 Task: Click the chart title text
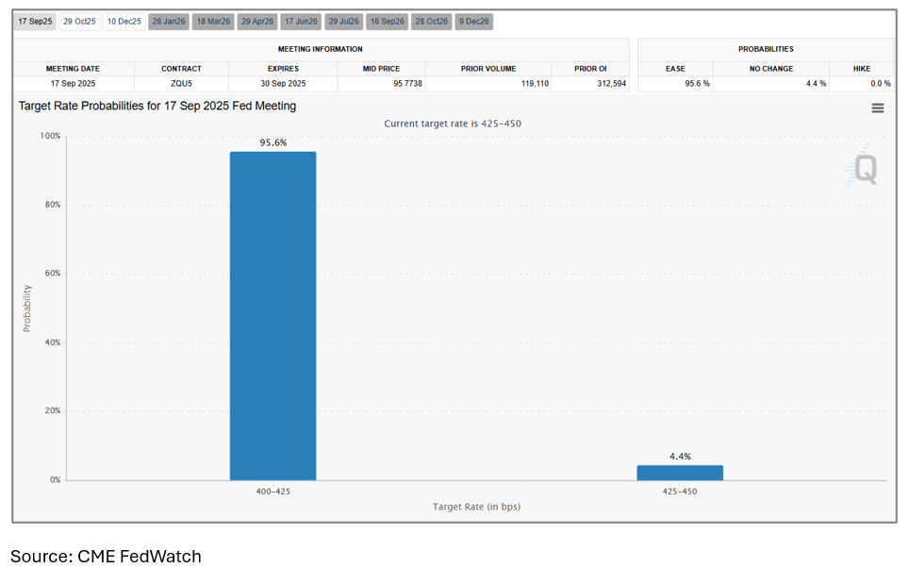(157, 107)
